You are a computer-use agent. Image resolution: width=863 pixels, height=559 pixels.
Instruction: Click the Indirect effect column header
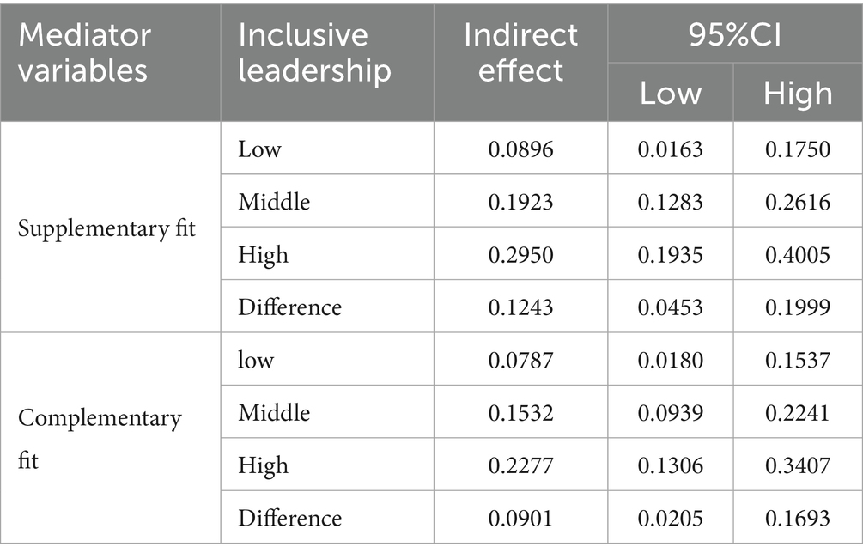[520, 63]
